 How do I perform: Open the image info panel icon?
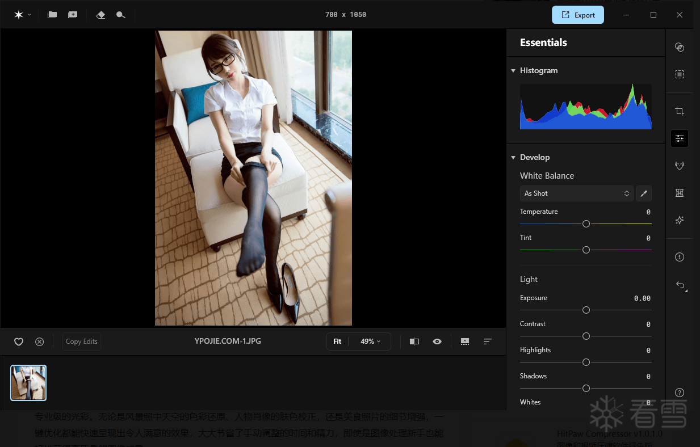(x=680, y=257)
